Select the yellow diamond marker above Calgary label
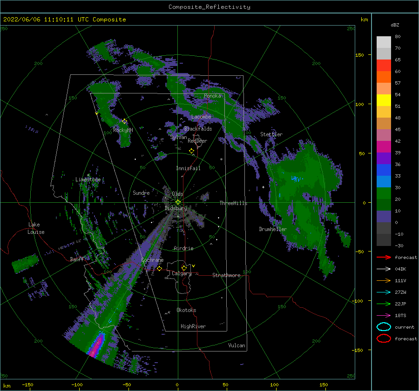Image resolution: width=419 pixels, height=391 pixels. [x=184, y=268]
